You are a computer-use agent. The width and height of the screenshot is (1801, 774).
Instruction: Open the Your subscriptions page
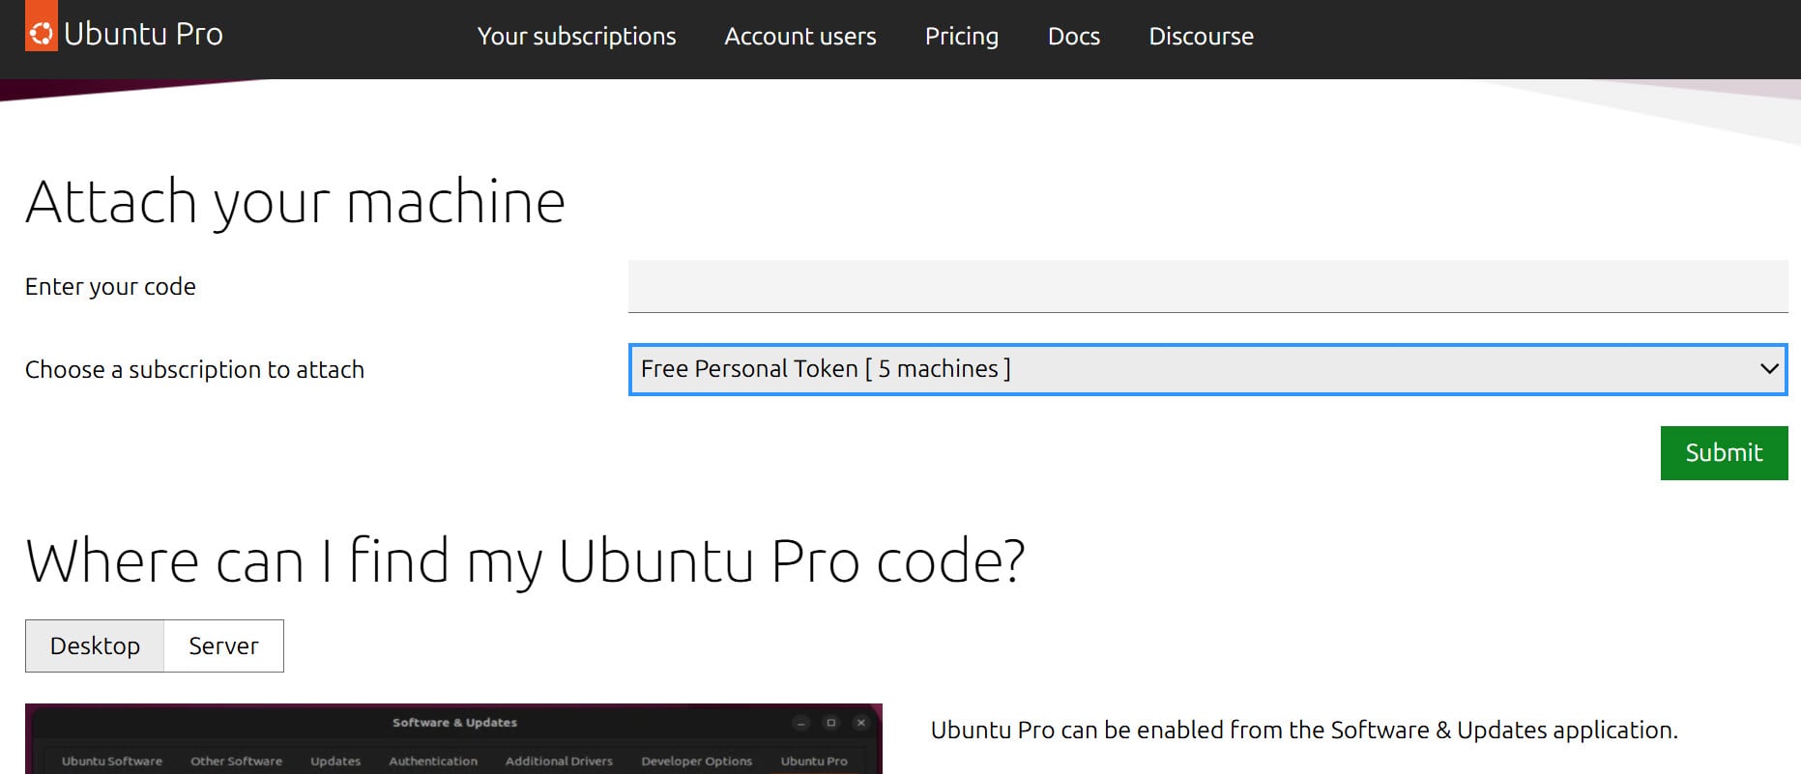click(576, 37)
